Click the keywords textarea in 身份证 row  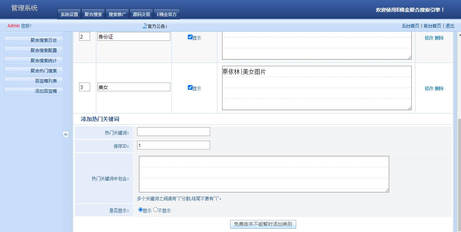317,45
